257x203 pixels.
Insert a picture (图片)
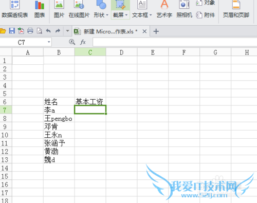pyautogui.click(x=59, y=9)
